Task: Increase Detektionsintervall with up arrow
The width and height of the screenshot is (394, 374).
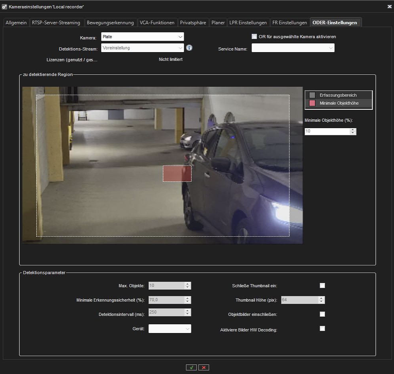Action: [x=187, y=310]
